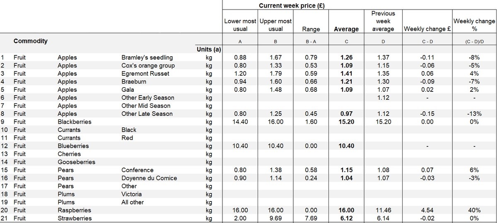This screenshot has width=497, height=223.
Task: Click the Previous week average header
Action: 383,21
